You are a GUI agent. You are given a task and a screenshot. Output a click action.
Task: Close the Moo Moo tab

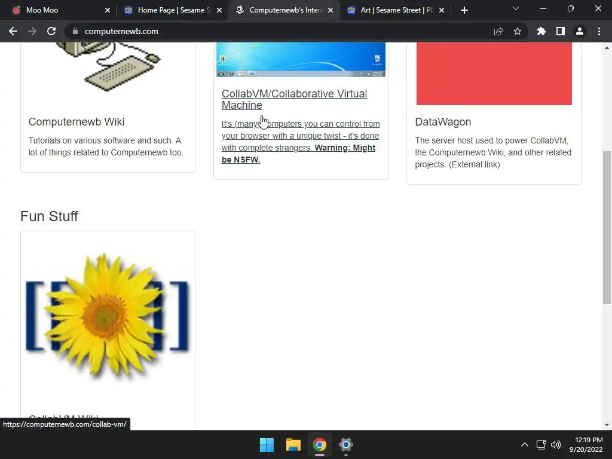pos(108,10)
